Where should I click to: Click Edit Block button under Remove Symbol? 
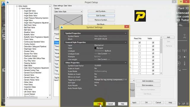[x=101, y=24]
